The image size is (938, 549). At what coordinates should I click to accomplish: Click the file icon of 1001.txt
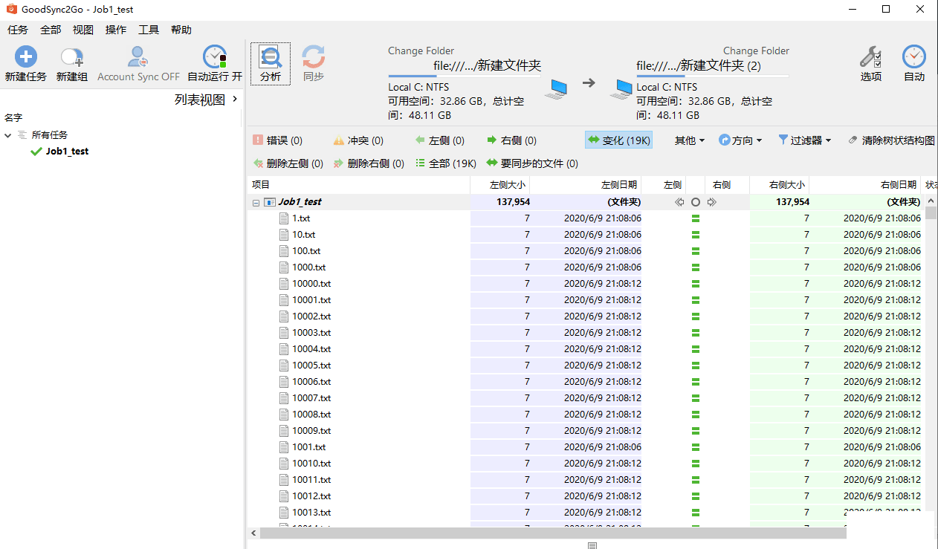click(284, 447)
